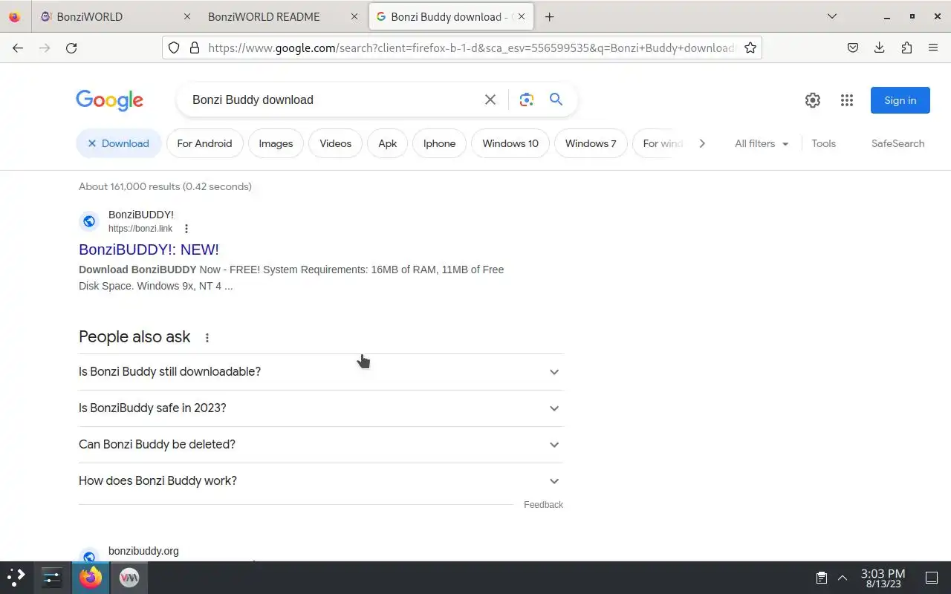The width and height of the screenshot is (951, 594).
Task: Reload the current page
Action: click(71, 48)
